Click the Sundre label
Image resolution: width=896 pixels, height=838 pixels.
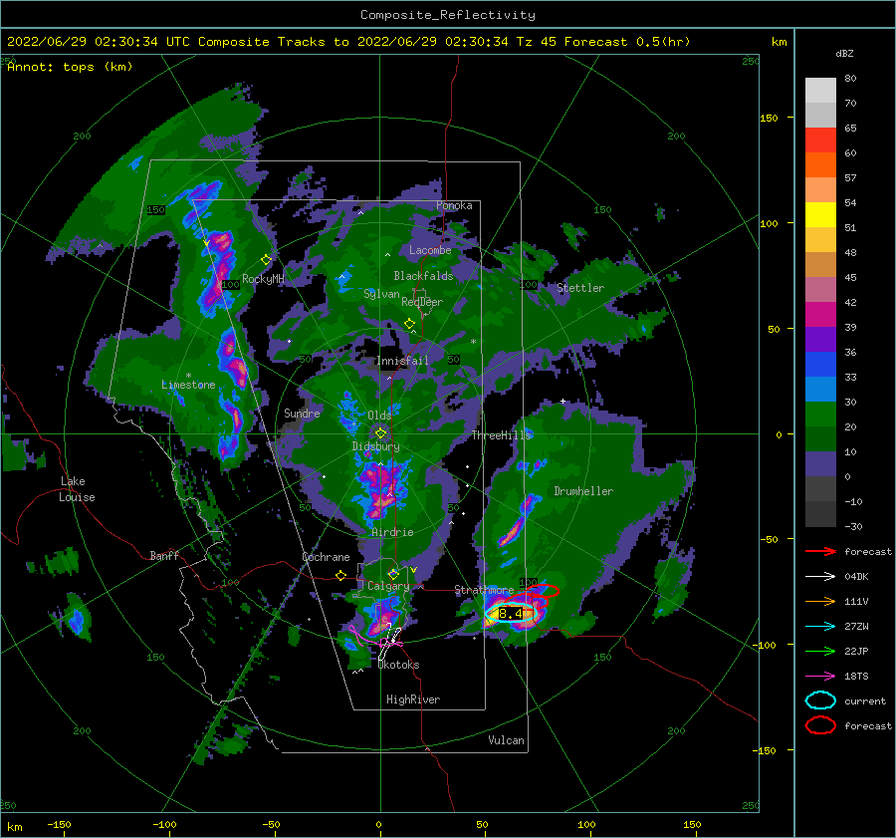click(302, 413)
